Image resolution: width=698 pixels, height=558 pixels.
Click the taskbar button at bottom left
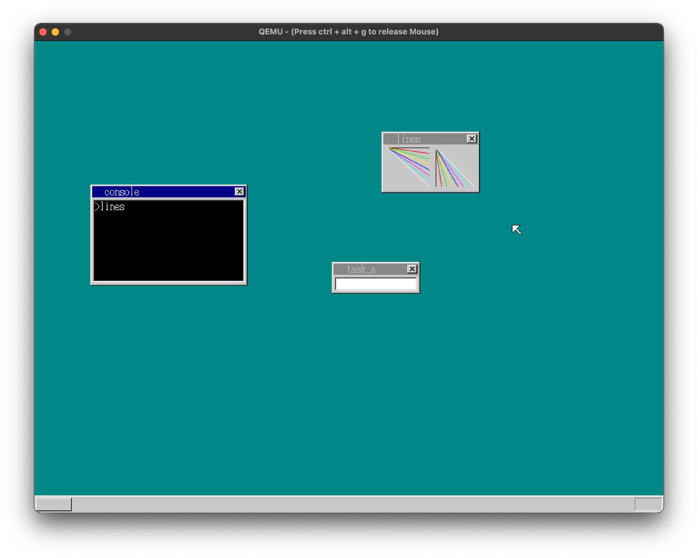54,504
